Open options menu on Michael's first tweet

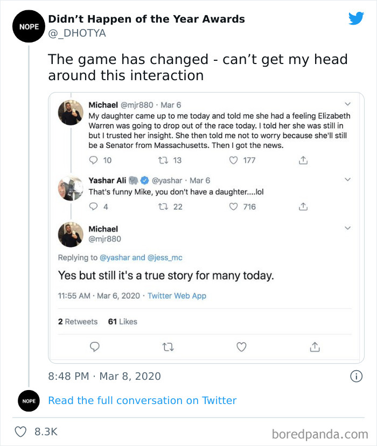[348, 103]
